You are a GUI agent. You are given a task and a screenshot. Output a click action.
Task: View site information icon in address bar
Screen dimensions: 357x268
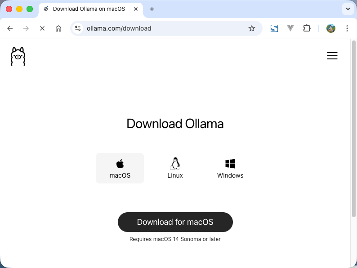[78, 28]
